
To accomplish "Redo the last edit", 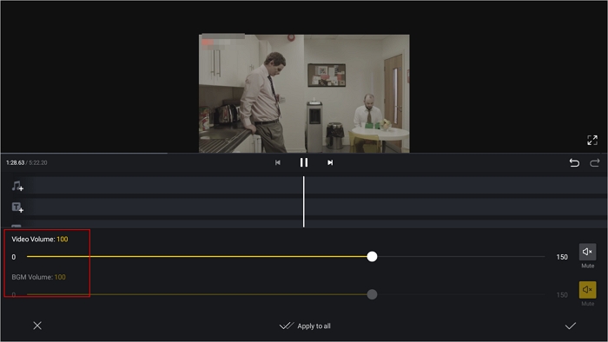I will 594,162.
